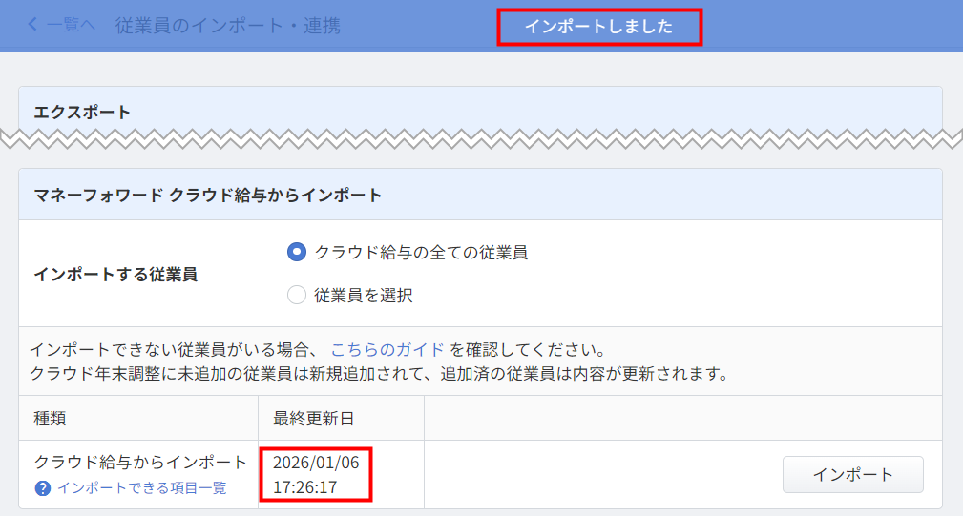Click the 従業員のインポート・連携 page title

coord(227,26)
